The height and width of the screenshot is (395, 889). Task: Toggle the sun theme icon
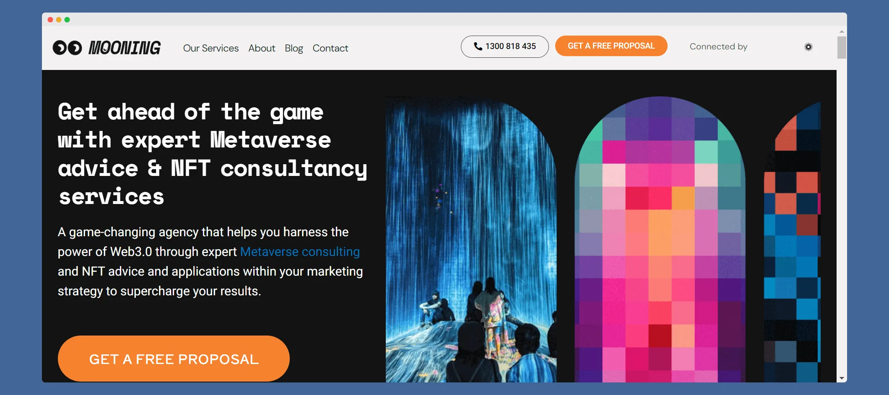click(x=808, y=47)
